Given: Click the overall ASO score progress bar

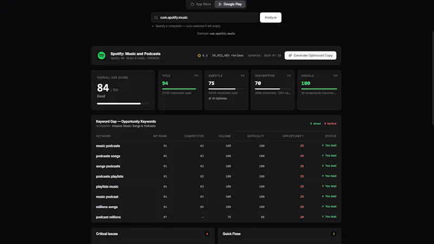Looking at the screenshot, I should [x=123, y=104].
